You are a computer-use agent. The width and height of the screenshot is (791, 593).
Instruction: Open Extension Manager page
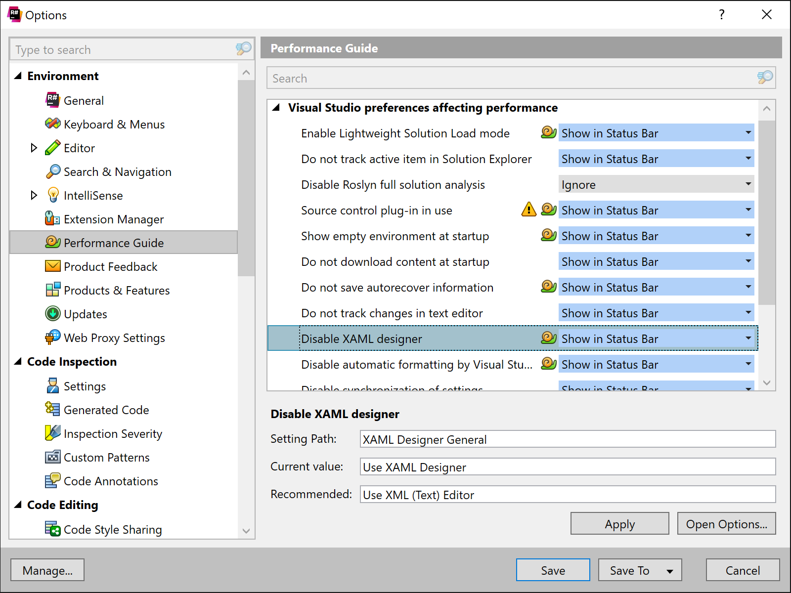tap(114, 219)
